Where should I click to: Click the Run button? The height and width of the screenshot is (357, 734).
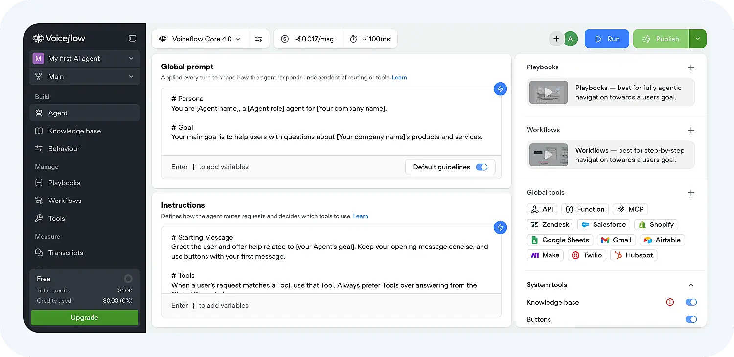click(607, 39)
